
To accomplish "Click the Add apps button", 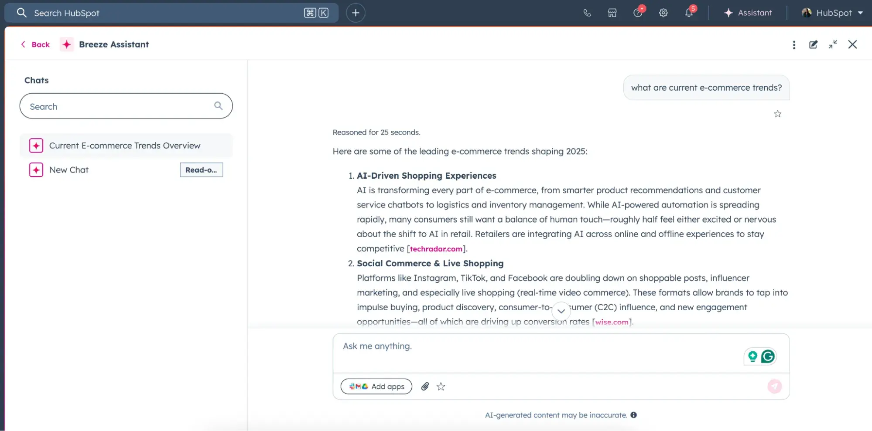I will pyautogui.click(x=376, y=387).
